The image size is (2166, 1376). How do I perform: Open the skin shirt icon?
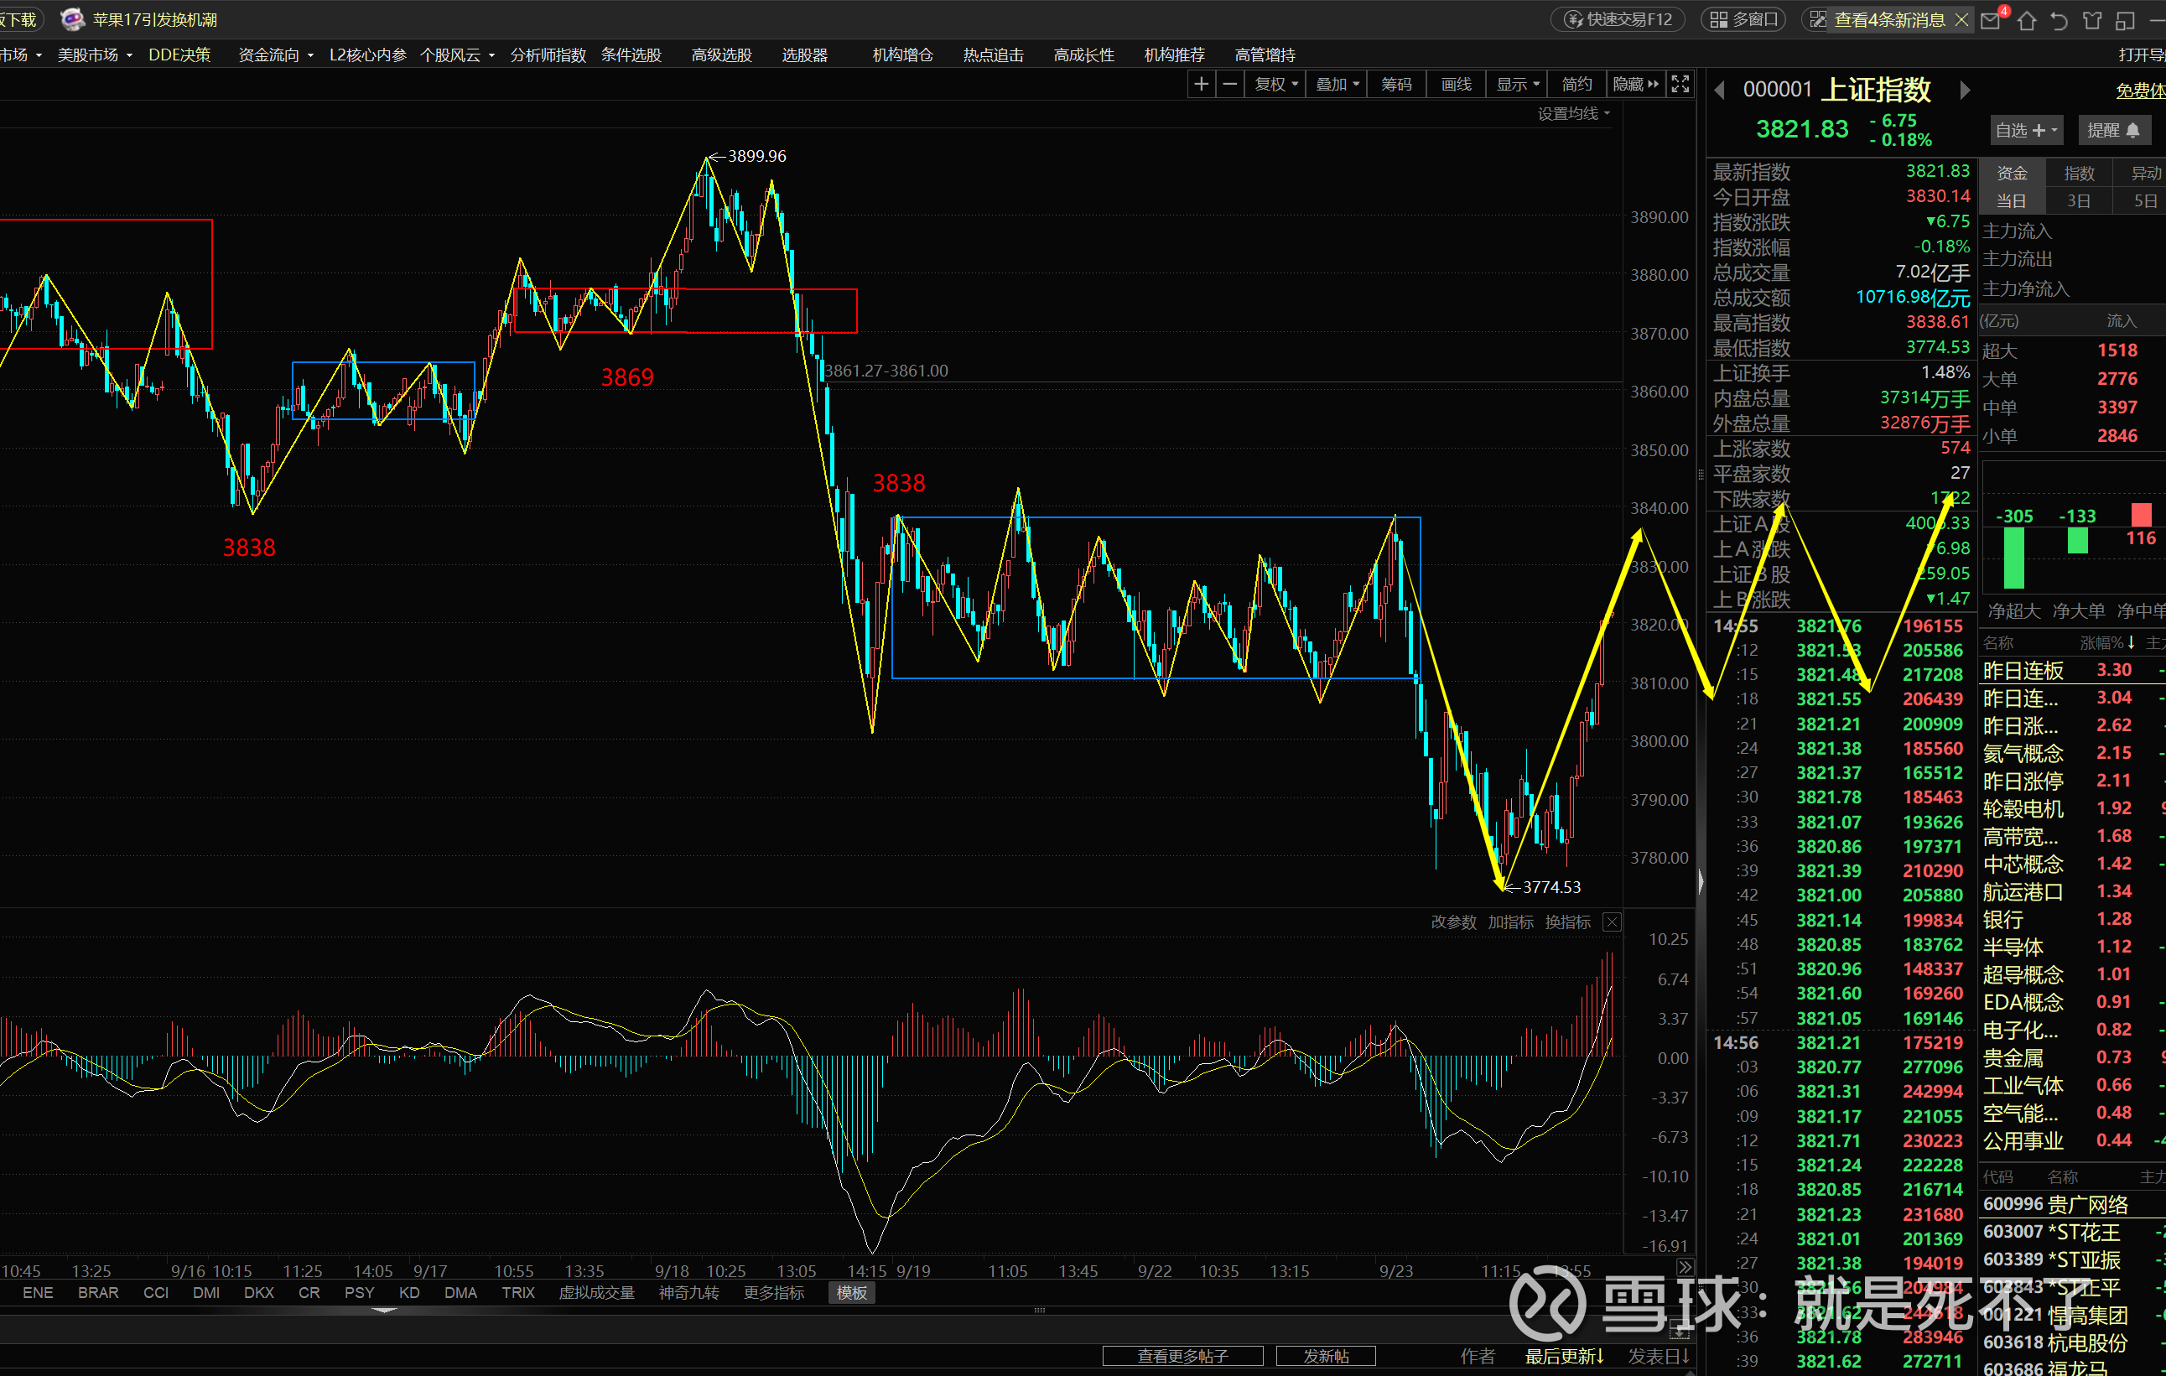click(2092, 21)
